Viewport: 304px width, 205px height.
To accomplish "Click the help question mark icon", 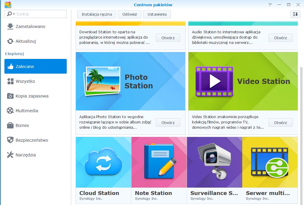I will pos(270,5).
